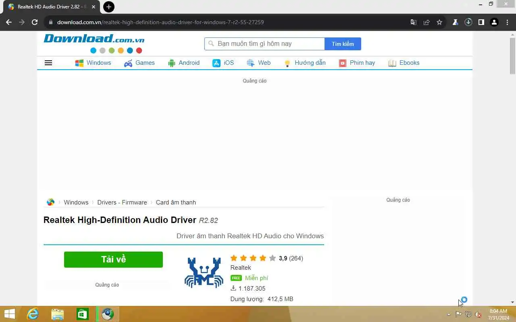Click the green Tải về button
516x322 pixels.
pyautogui.click(x=113, y=260)
